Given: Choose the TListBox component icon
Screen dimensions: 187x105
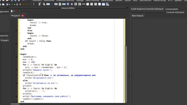Looking at the screenshot, I should click(76, 4).
